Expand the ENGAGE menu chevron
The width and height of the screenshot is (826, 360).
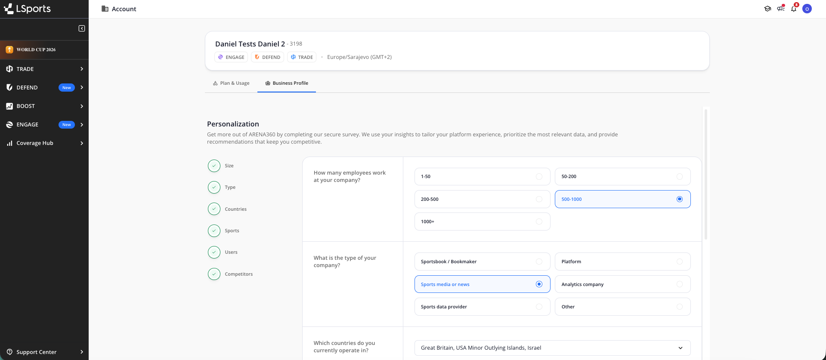pyautogui.click(x=82, y=125)
